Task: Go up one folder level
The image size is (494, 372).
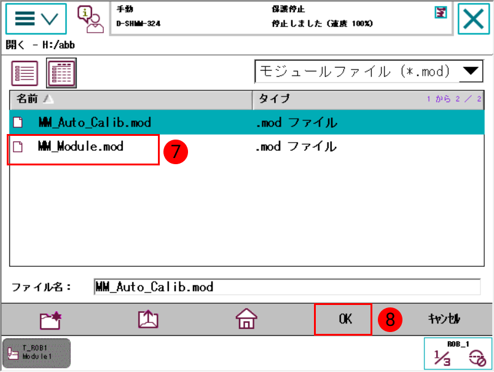Action: click(x=148, y=319)
